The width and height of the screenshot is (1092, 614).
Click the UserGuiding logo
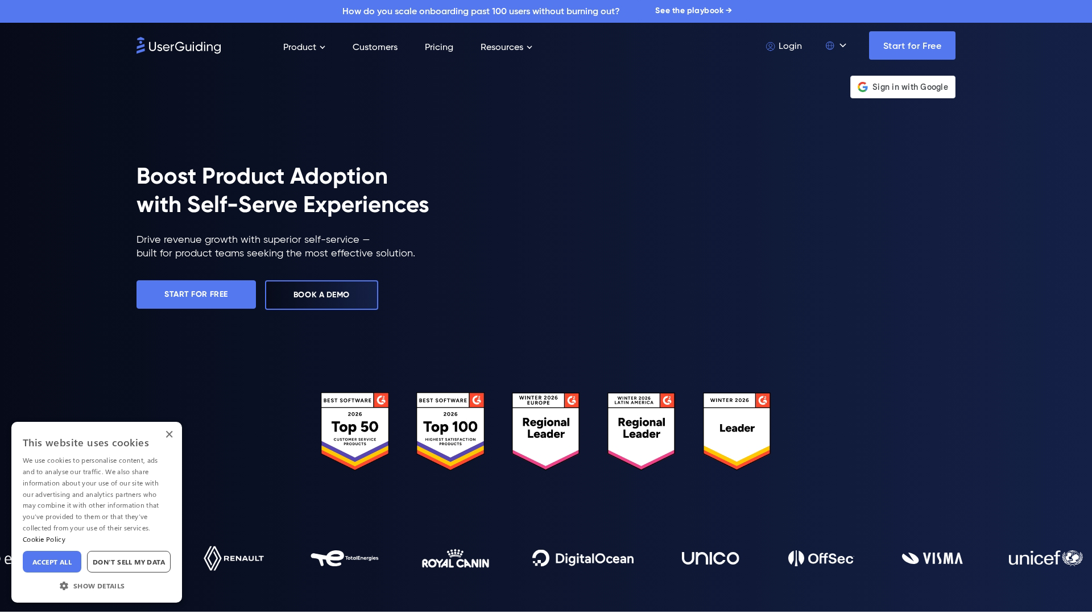[x=179, y=46]
